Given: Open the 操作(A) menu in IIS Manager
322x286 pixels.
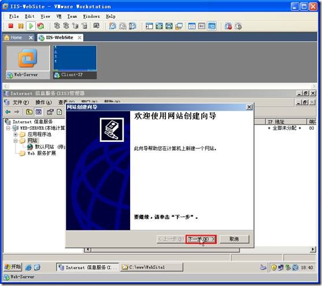Looking at the screenshot, I should pyautogui.click(x=43, y=102).
